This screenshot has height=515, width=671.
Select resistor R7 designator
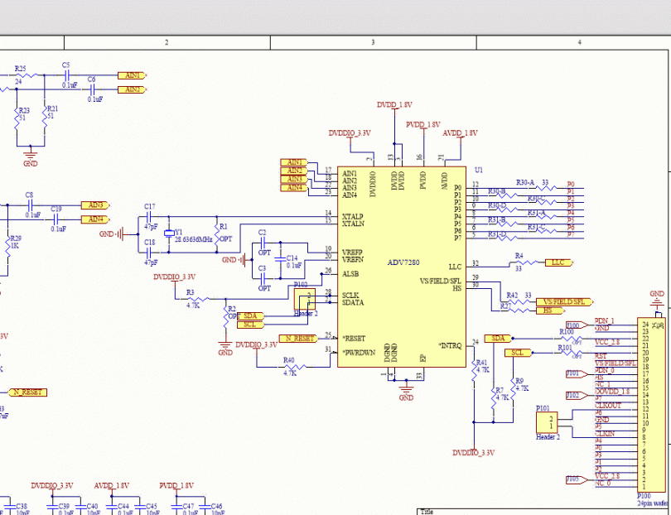pos(500,390)
